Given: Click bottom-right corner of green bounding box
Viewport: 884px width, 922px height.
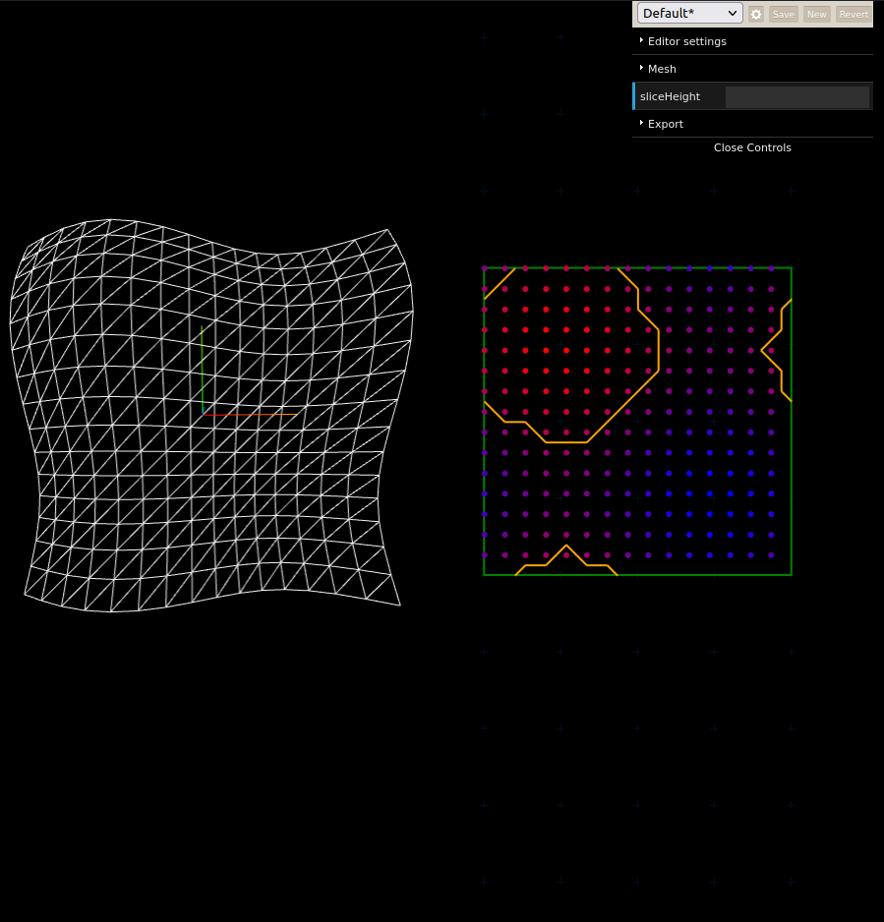Looking at the screenshot, I should click(791, 574).
